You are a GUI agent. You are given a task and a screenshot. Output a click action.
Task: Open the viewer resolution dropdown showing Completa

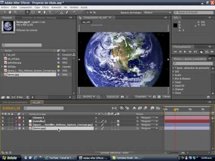click(143, 97)
